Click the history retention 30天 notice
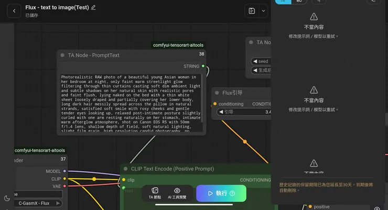The image size is (388, 210). click(326, 187)
